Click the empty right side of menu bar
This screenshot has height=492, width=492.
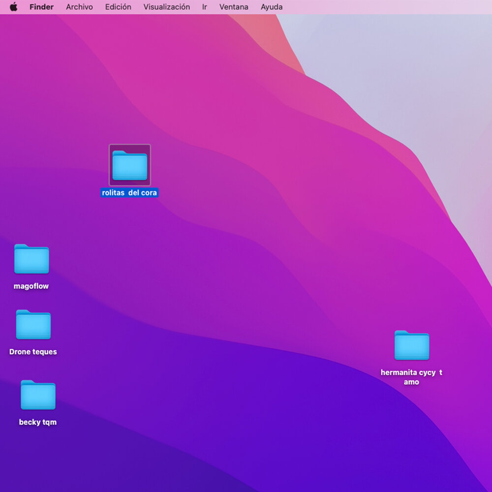(x=394, y=7)
